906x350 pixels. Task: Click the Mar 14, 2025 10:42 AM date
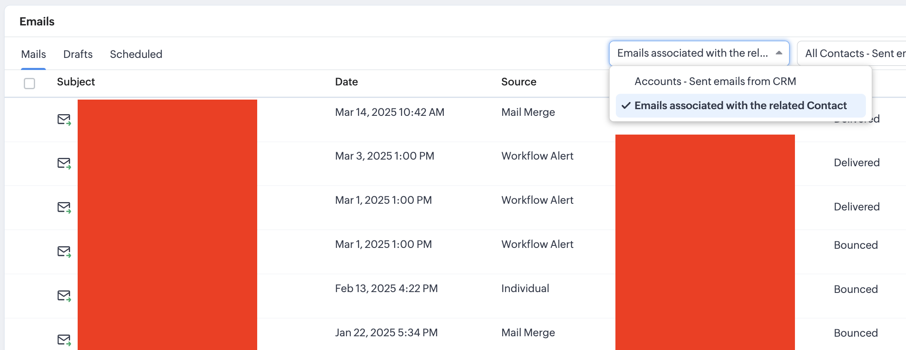[x=390, y=112]
